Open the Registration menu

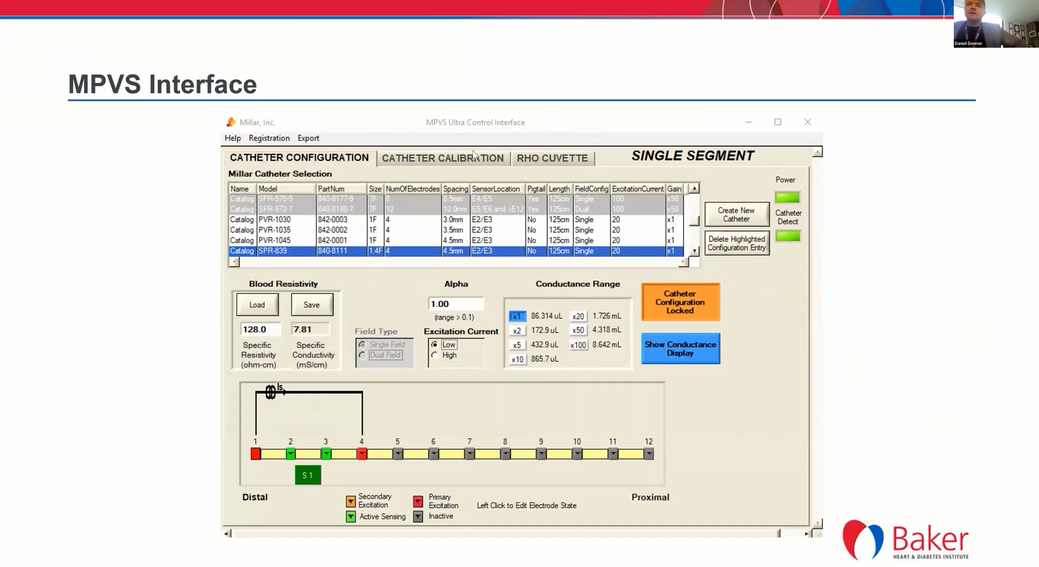(x=269, y=138)
